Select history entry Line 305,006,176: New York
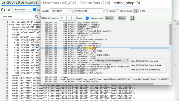 pos(145,61)
